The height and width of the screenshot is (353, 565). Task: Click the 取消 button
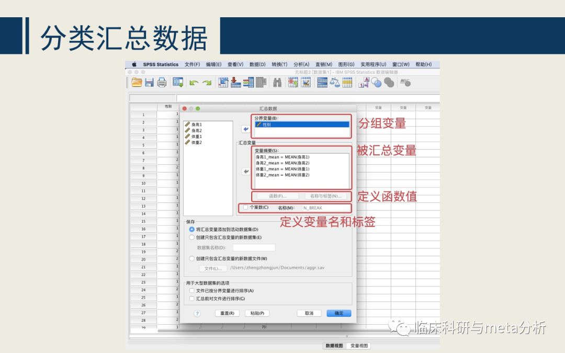(309, 313)
